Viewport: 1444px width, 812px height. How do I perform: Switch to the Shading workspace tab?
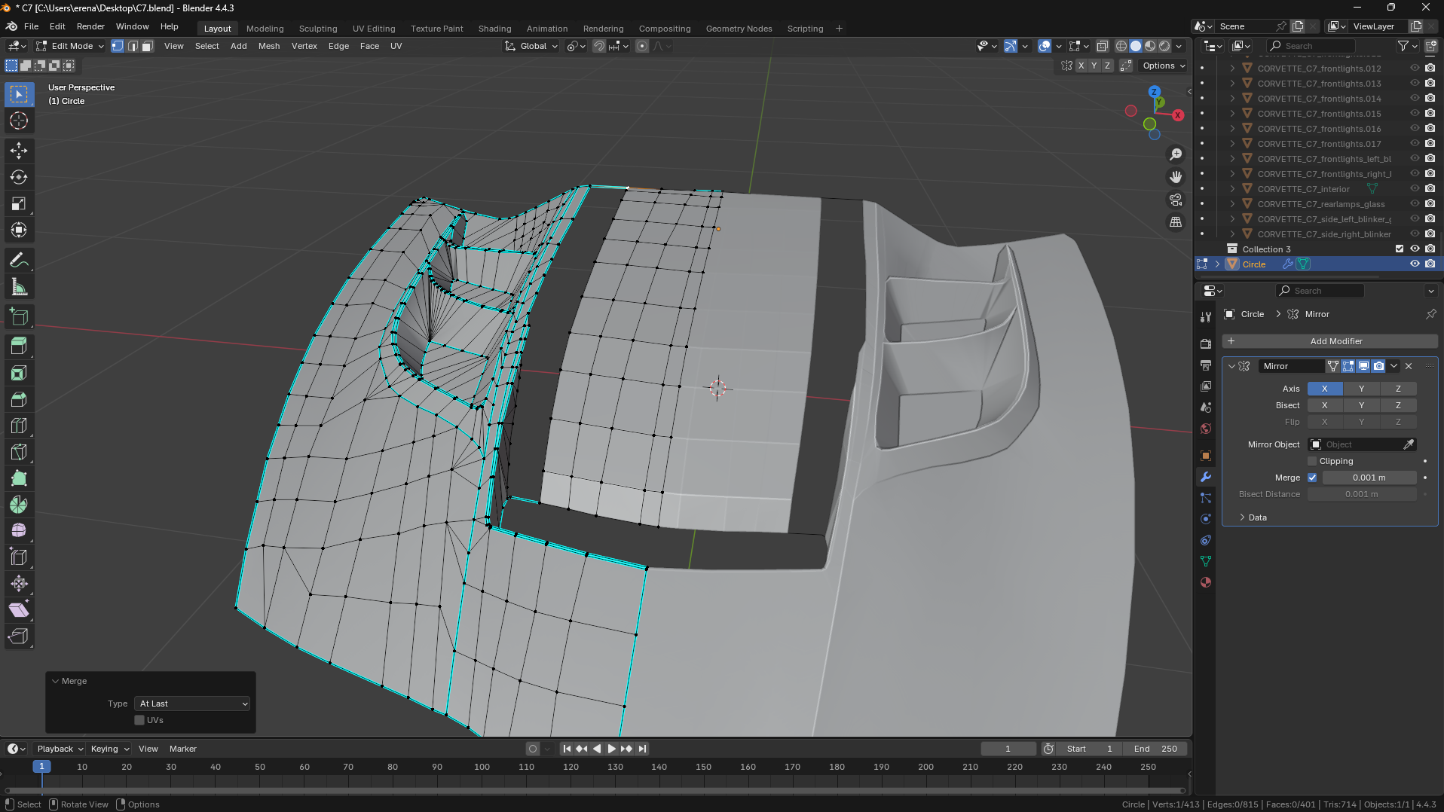tap(494, 29)
